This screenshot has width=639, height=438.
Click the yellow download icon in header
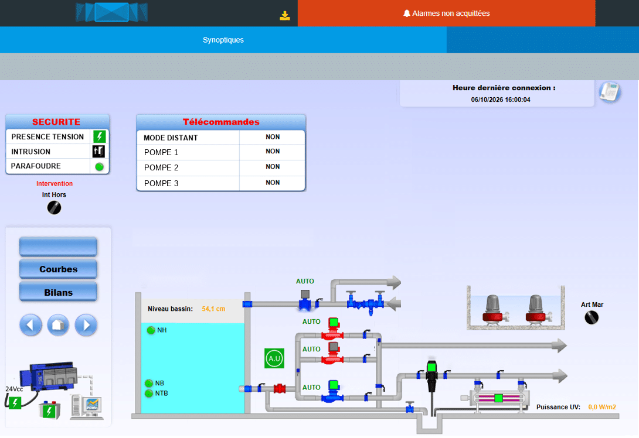pyautogui.click(x=285, y=15)
